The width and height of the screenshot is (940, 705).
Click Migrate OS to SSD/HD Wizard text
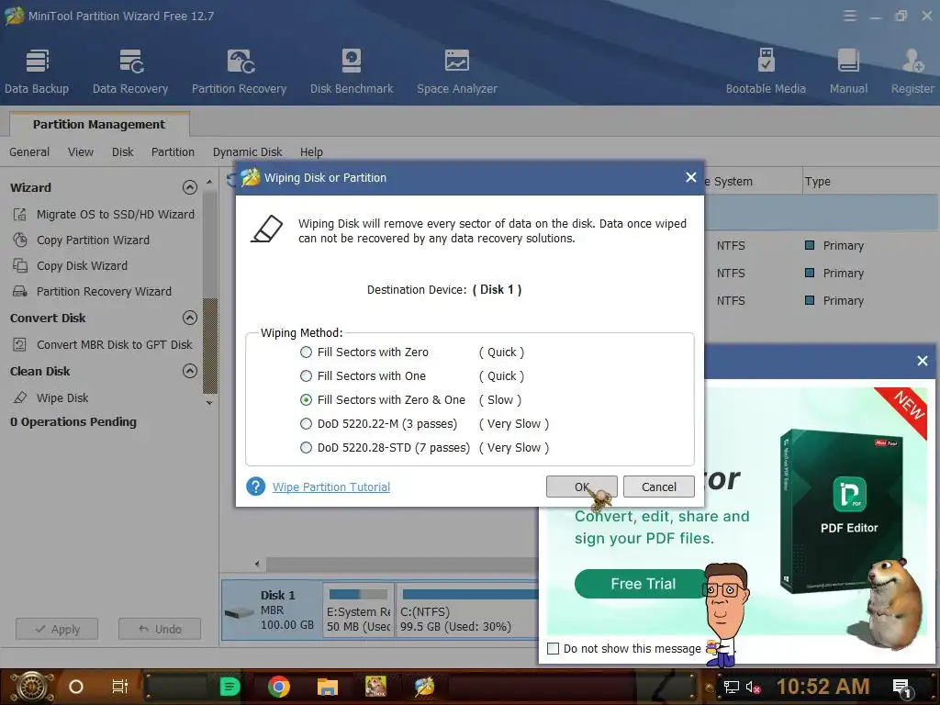click(x=115, y=214)
